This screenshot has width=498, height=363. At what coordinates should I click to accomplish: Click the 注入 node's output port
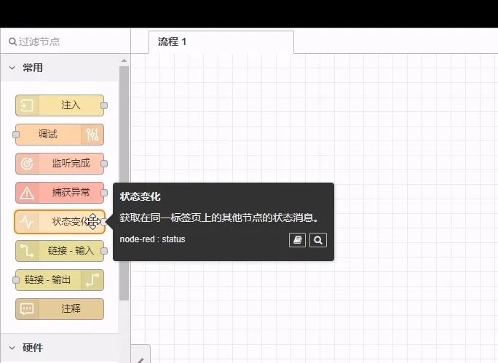(x=104, y=105)
